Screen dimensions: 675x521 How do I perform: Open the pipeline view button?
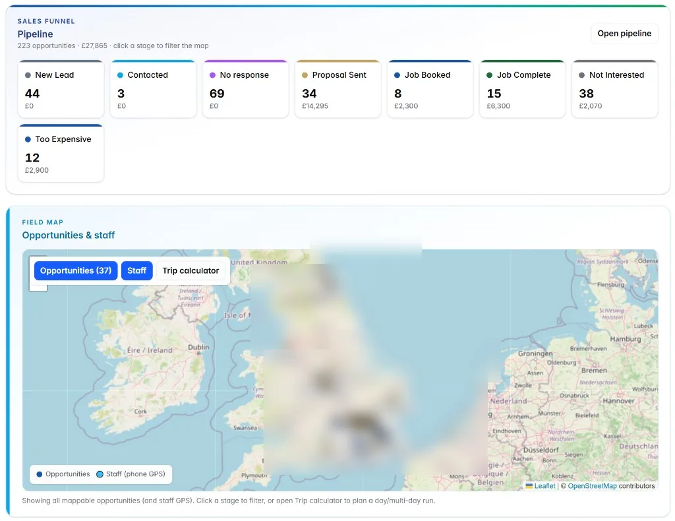point(624,34)
